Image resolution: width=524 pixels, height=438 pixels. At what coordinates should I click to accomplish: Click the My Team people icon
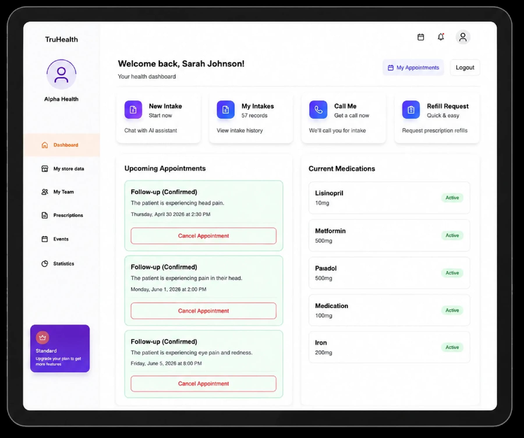(45, 192)
